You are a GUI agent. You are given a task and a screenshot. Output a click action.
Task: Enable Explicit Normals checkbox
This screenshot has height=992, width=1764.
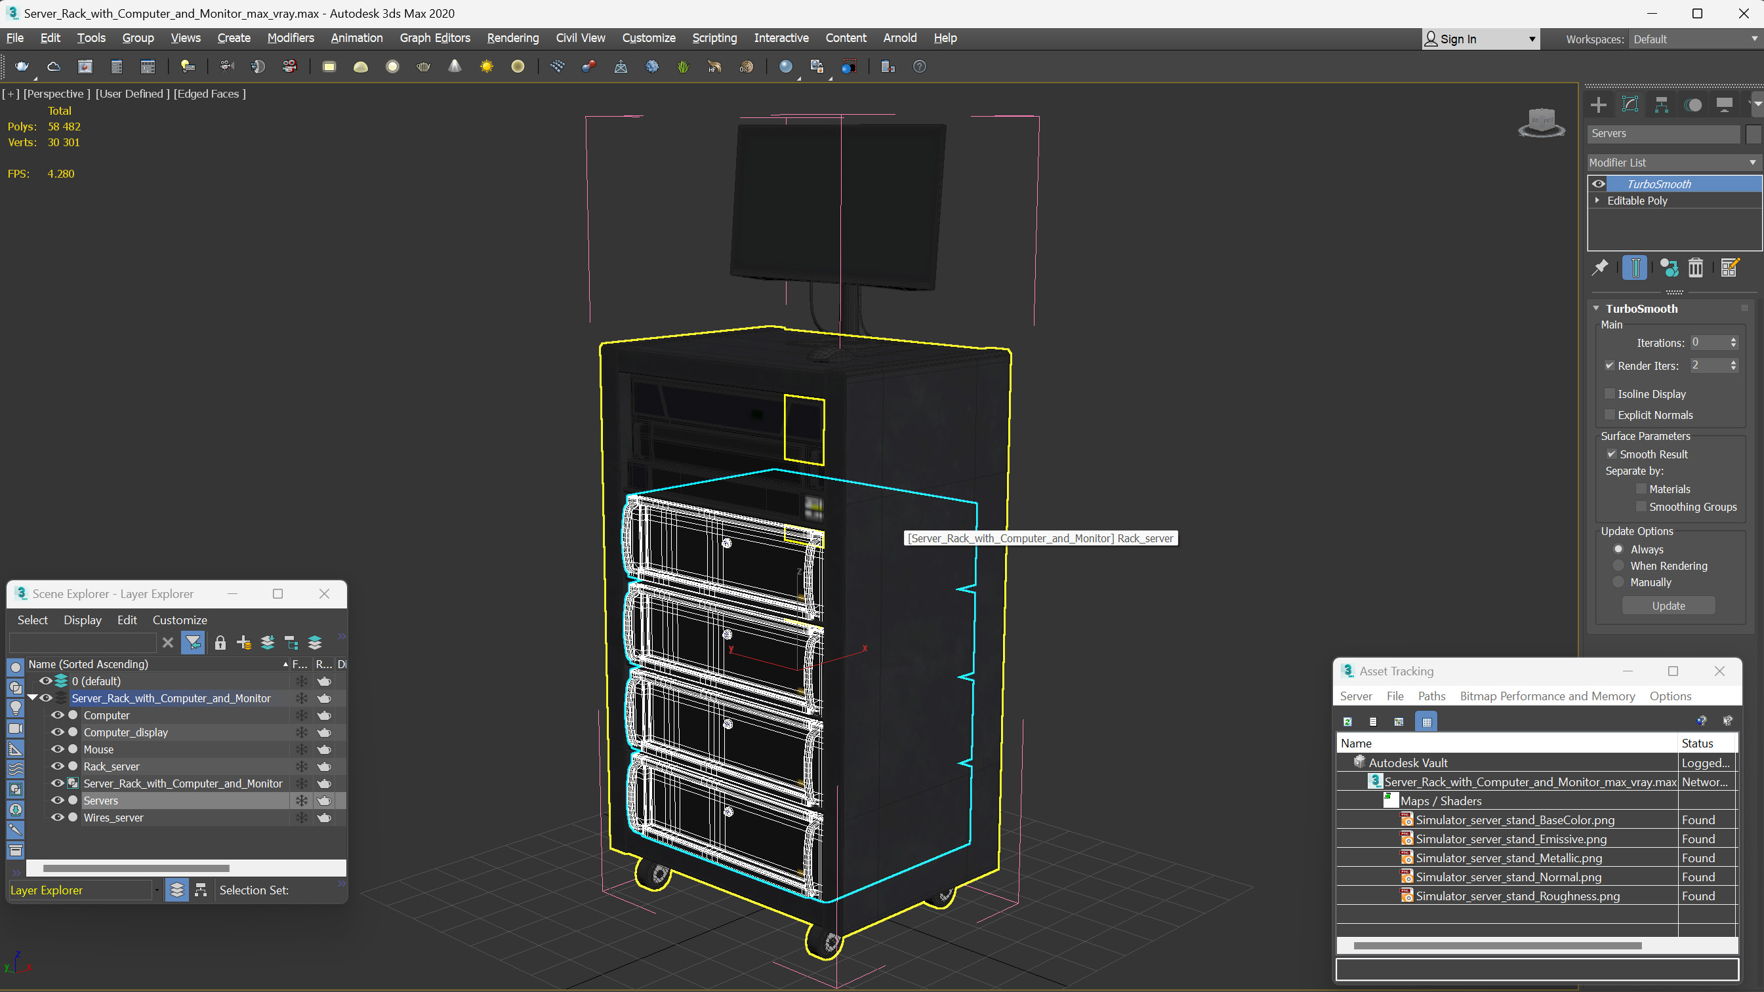click(x=1610, y=415)
